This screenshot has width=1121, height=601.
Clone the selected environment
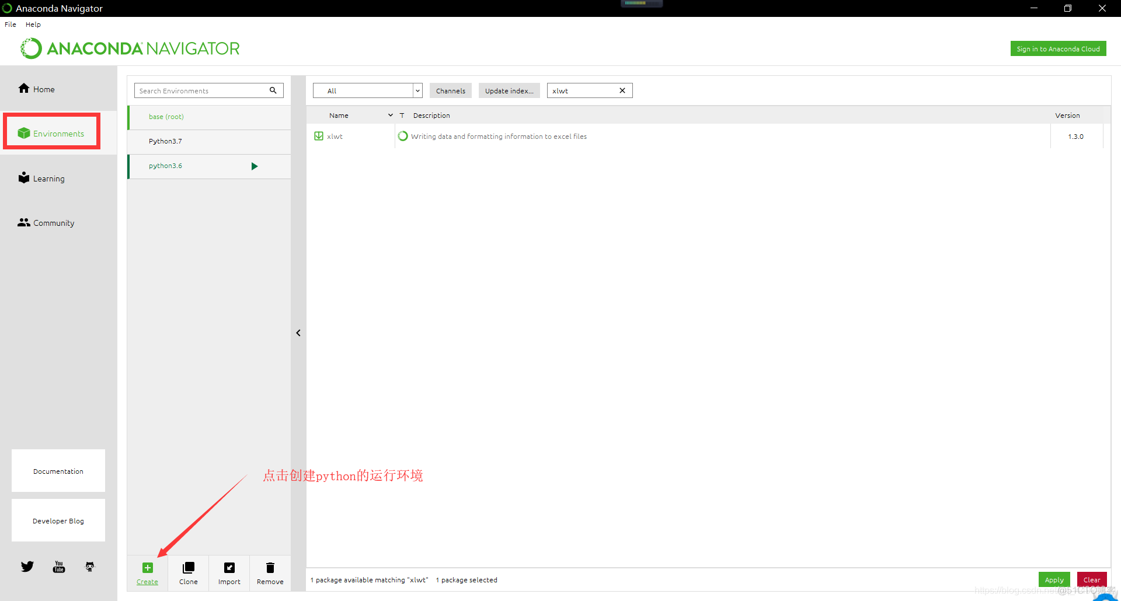(x=188, y=573)
